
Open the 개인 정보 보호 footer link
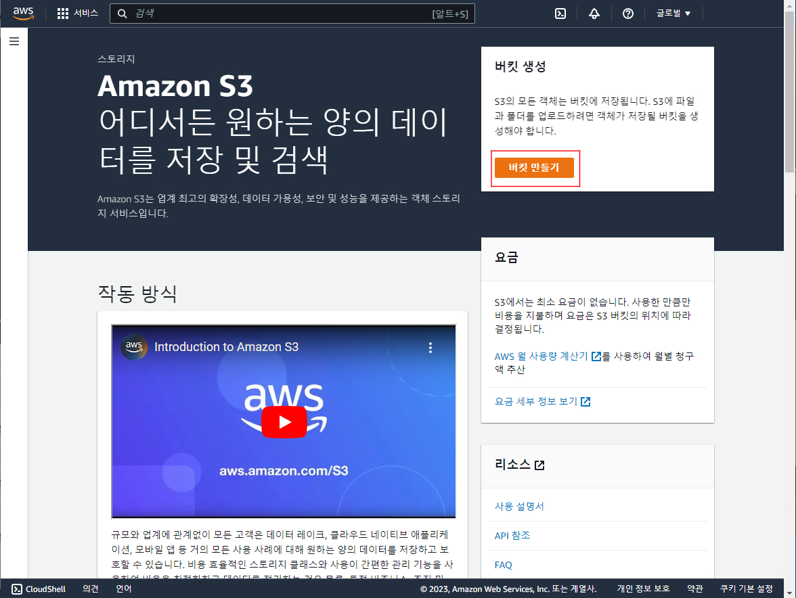coord(643,589)
